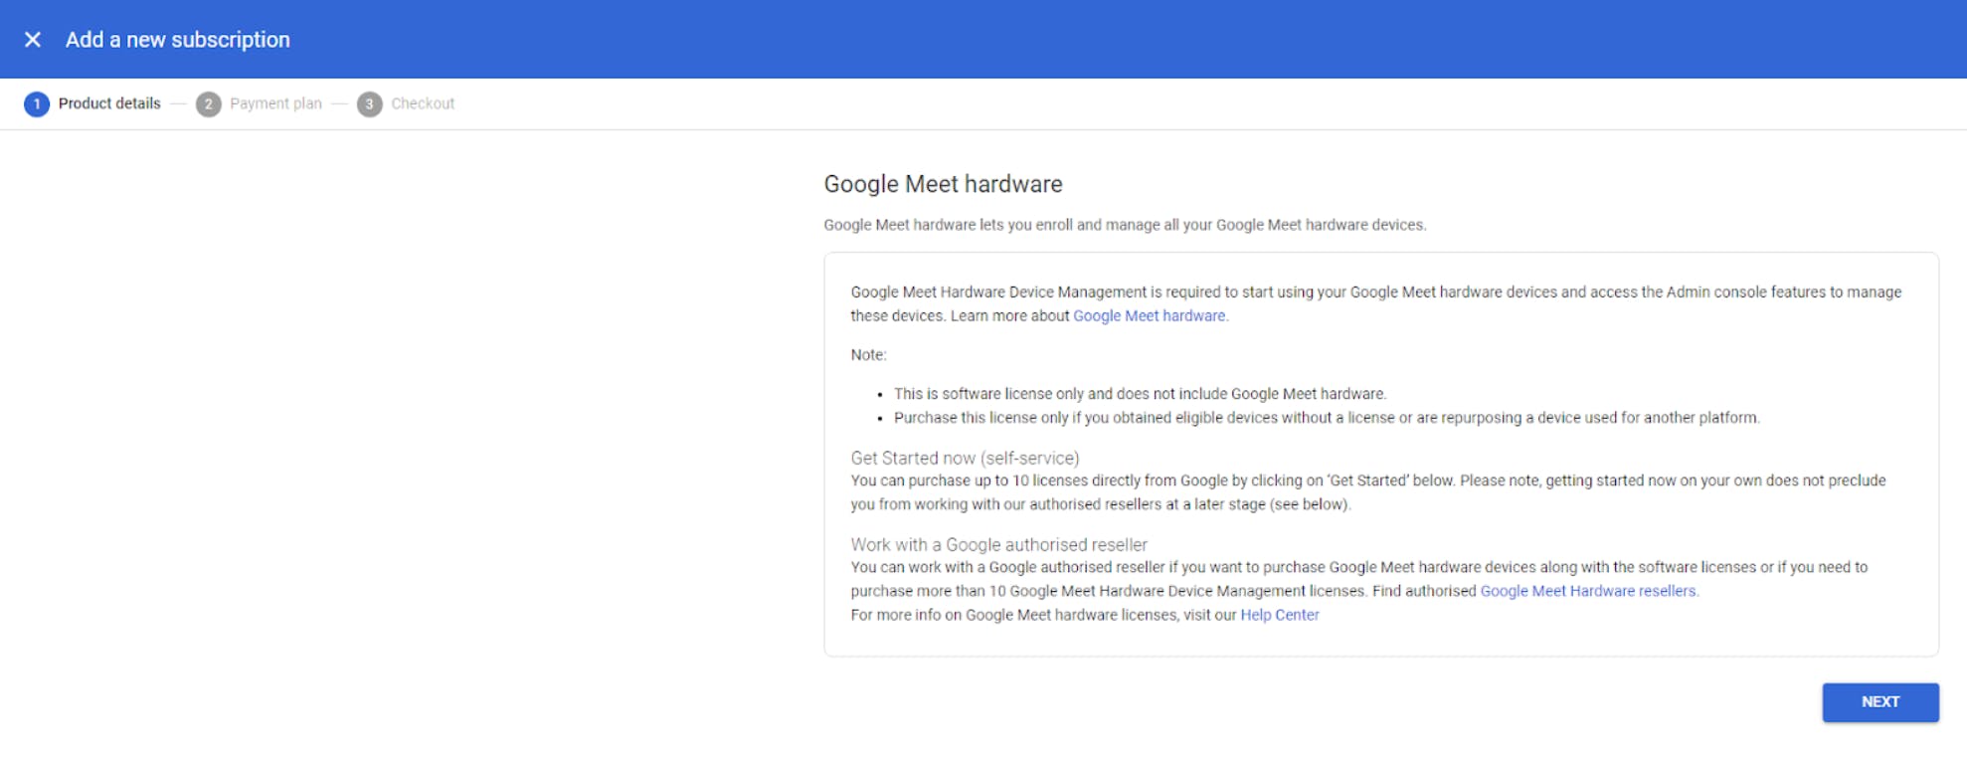Open the Google Meet hardware link
Image resolution: width=1967 pixels, height=768 pixels.
tap(1149, 316)
